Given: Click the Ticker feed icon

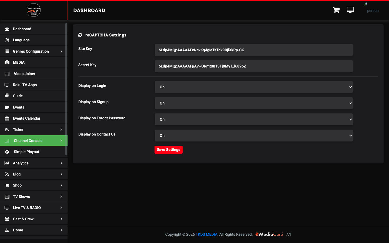Looking at the screenshot, I should pos(7,130).
